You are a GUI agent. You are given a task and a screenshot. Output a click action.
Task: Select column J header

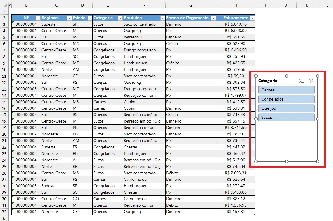tap(286, 5)
